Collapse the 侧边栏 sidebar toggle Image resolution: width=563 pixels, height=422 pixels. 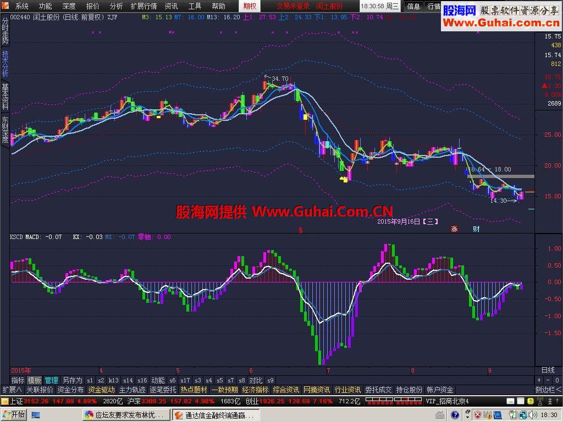pos(548,390)
